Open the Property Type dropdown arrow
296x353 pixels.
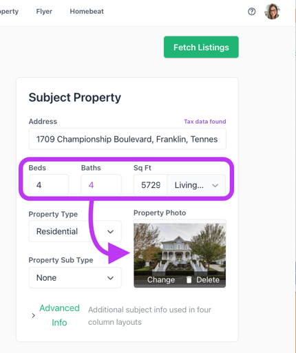(110, 231)
